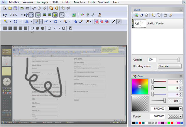Select the Livello: Sfondo layer thumbnail
Image resolution: width=186 pixels, height=127 pixels.
pos(138,24)
